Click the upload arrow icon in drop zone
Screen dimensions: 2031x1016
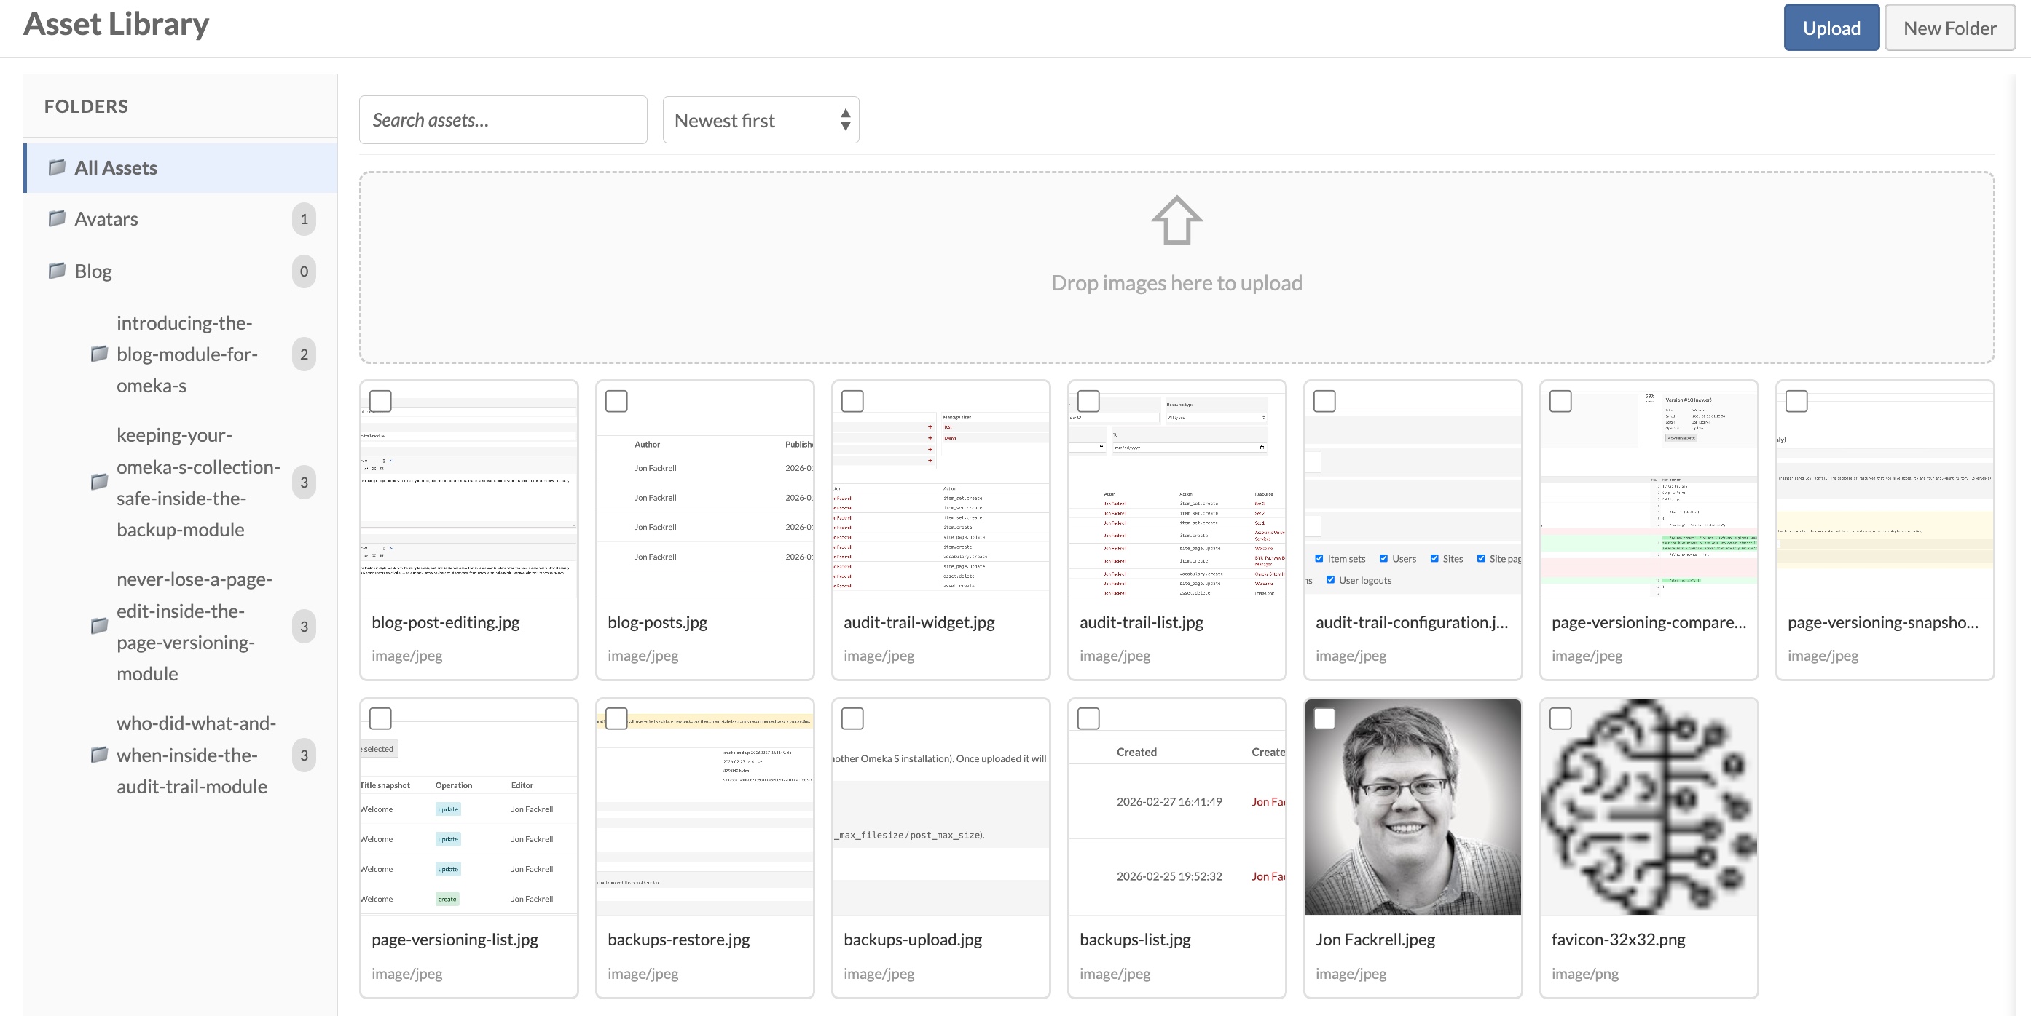1176,221
